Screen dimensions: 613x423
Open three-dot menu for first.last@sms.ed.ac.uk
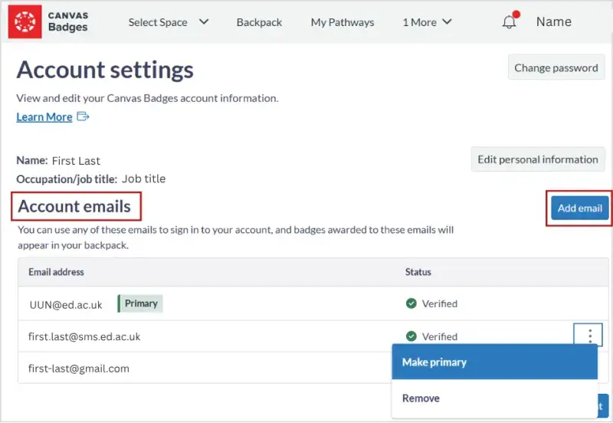(589, 336)
